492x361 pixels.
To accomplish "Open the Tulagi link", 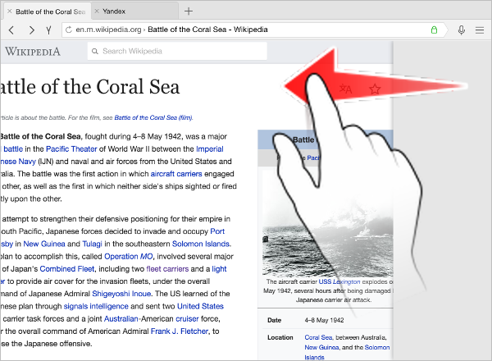I will tap(92, 244).
